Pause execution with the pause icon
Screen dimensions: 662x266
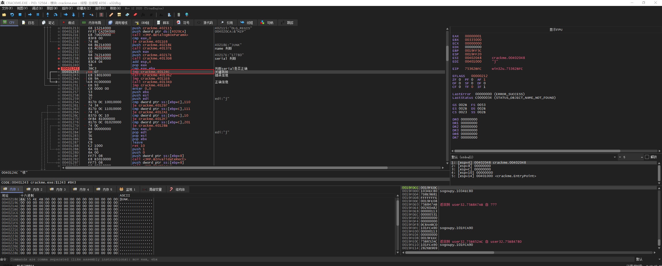point(38,15)
